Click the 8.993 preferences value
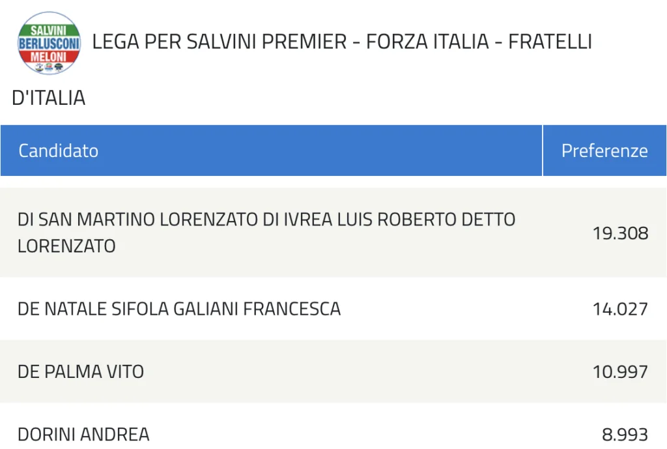This screenshot has height=449, width=667. (625, 434)
